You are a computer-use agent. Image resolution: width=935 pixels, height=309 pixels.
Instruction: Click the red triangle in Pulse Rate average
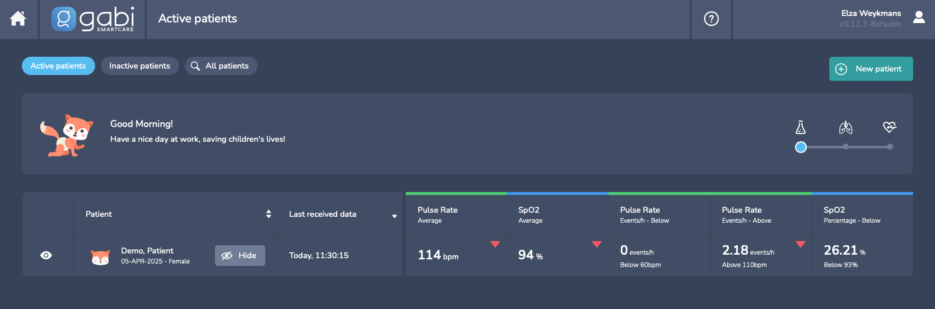tap(495, 244)
